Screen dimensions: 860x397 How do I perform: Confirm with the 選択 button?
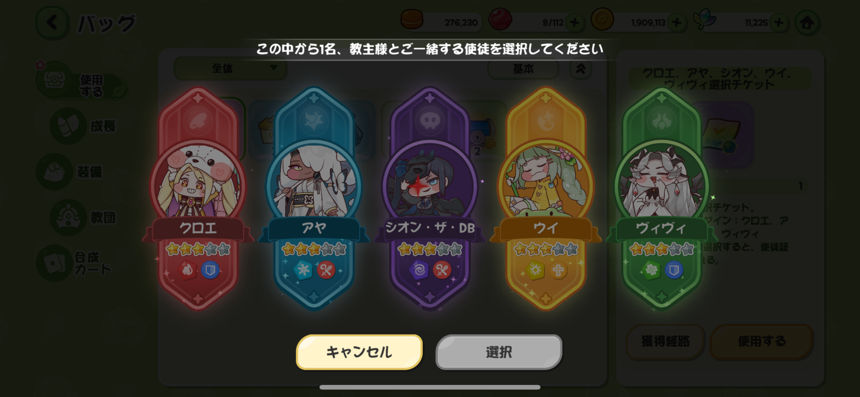click(x=499, y=352)
